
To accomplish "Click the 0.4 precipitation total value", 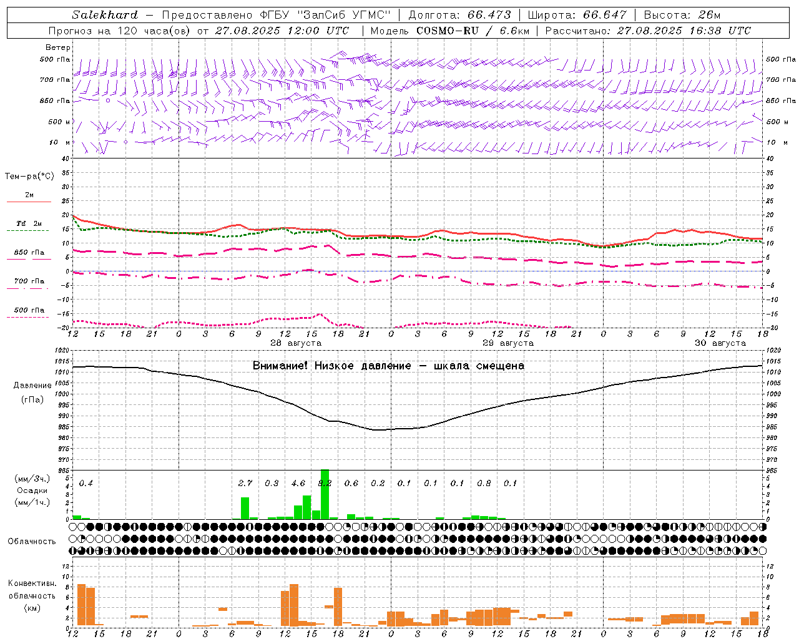I will (86, 483).
